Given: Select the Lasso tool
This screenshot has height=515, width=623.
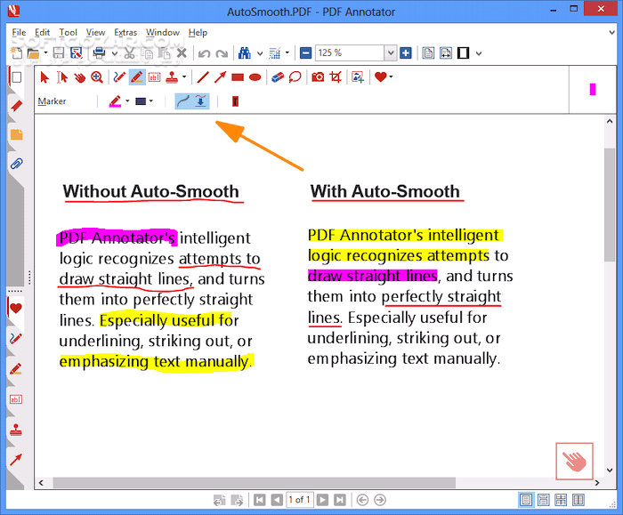Looking at the screenshot, I should [295, 77].
